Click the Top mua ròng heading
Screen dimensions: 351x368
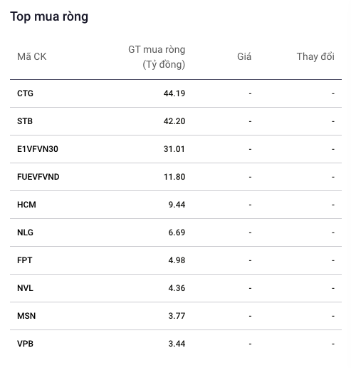coord(49,17)
